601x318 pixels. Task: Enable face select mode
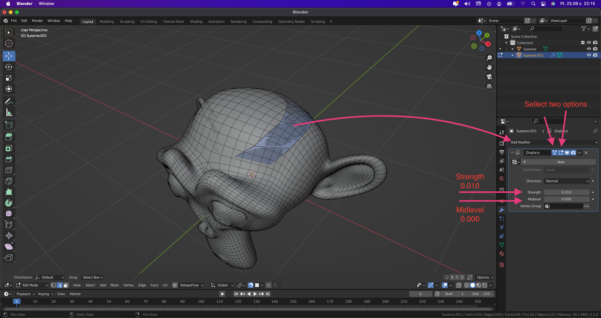(66, 285)
